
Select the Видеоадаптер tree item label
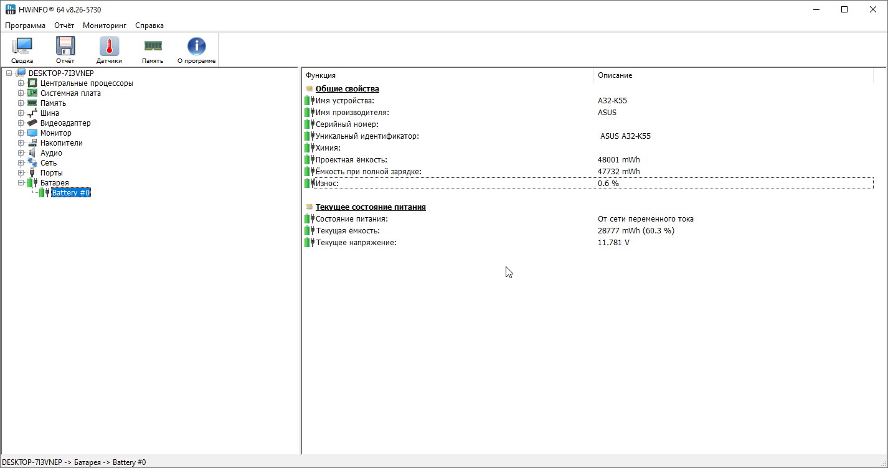pyautogui.click(x=65, y=123)
